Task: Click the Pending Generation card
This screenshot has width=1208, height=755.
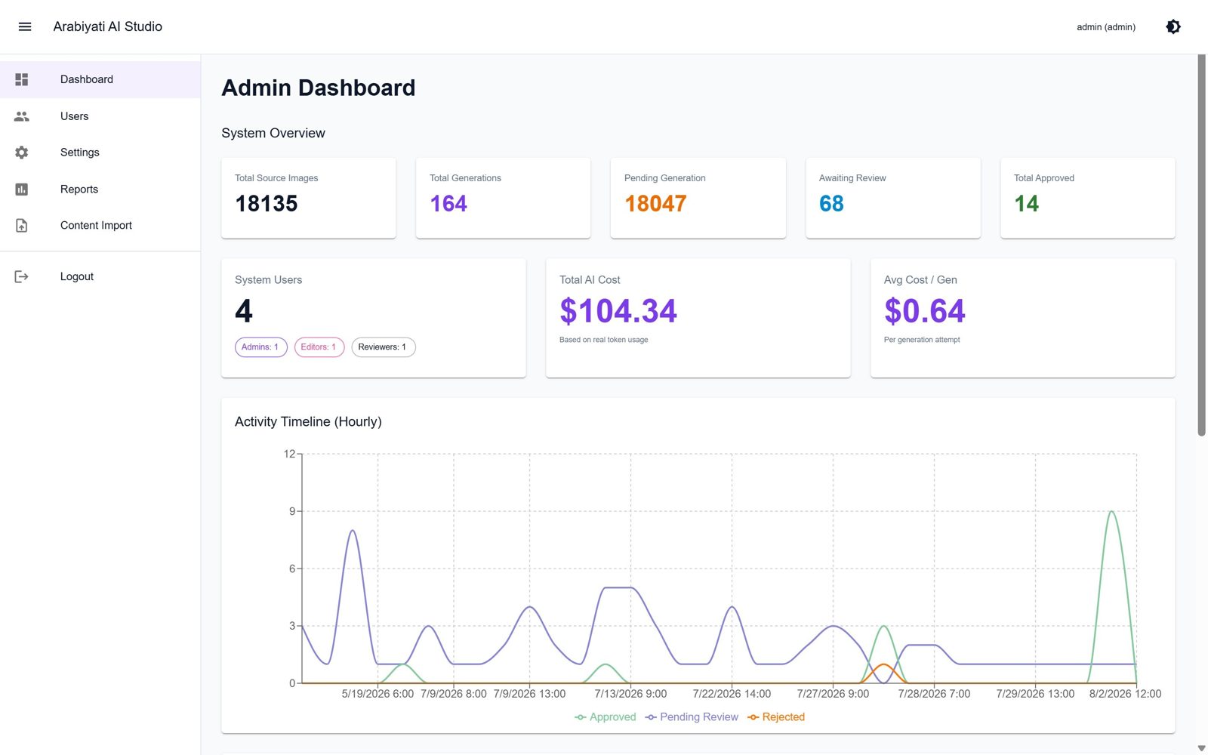Action: point(698,198)
